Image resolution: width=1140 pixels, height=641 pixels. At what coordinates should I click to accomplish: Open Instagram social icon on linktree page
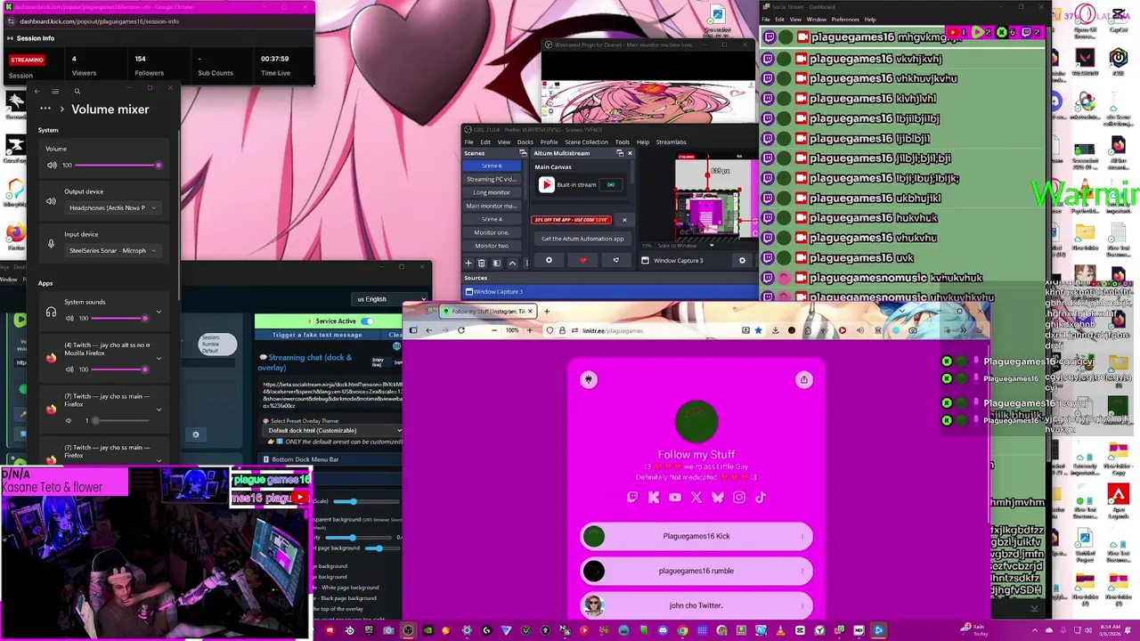[x=739, y=498]
